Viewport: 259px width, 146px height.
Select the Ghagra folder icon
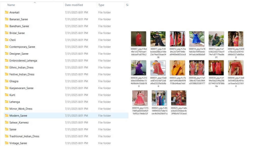coord(7,81)
